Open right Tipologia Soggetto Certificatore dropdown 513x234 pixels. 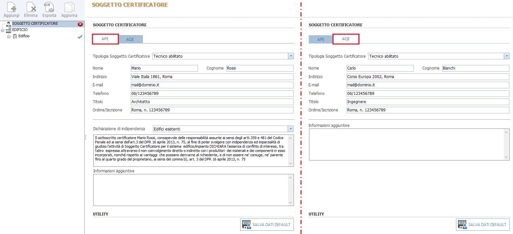click(506, 56)
